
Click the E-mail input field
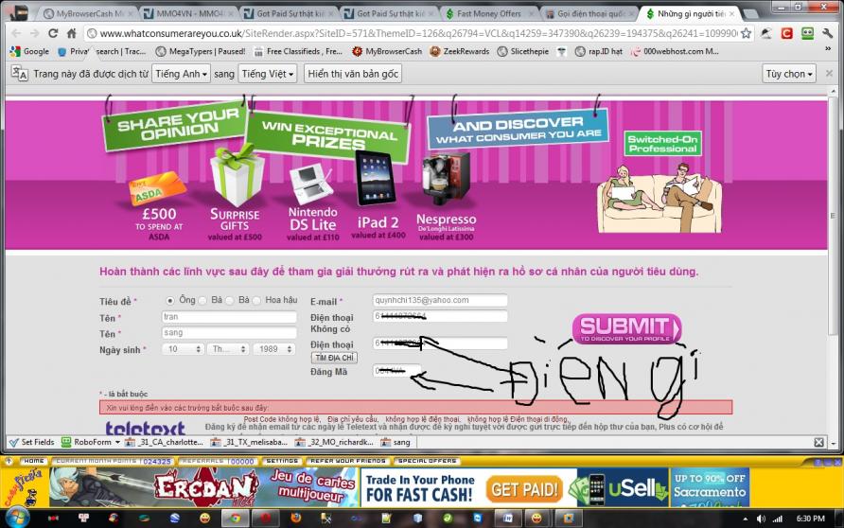(x=440, y=300)
